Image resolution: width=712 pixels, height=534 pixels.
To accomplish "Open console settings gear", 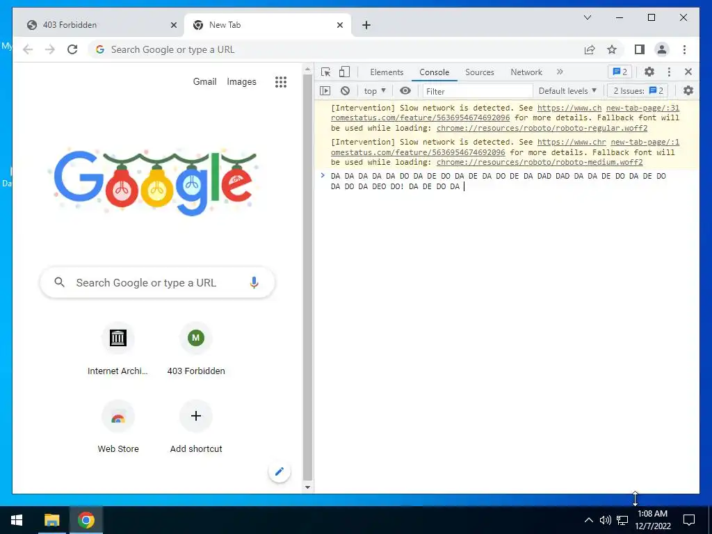I will click(x=688, y=91).
